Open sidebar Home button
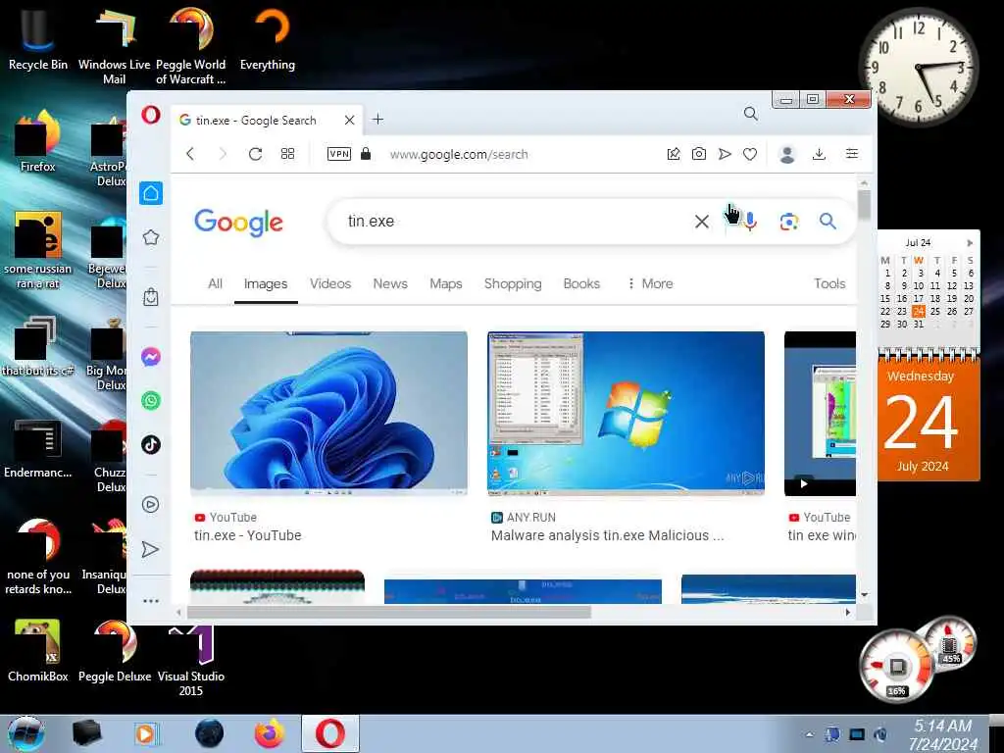 tap(151, 193)
